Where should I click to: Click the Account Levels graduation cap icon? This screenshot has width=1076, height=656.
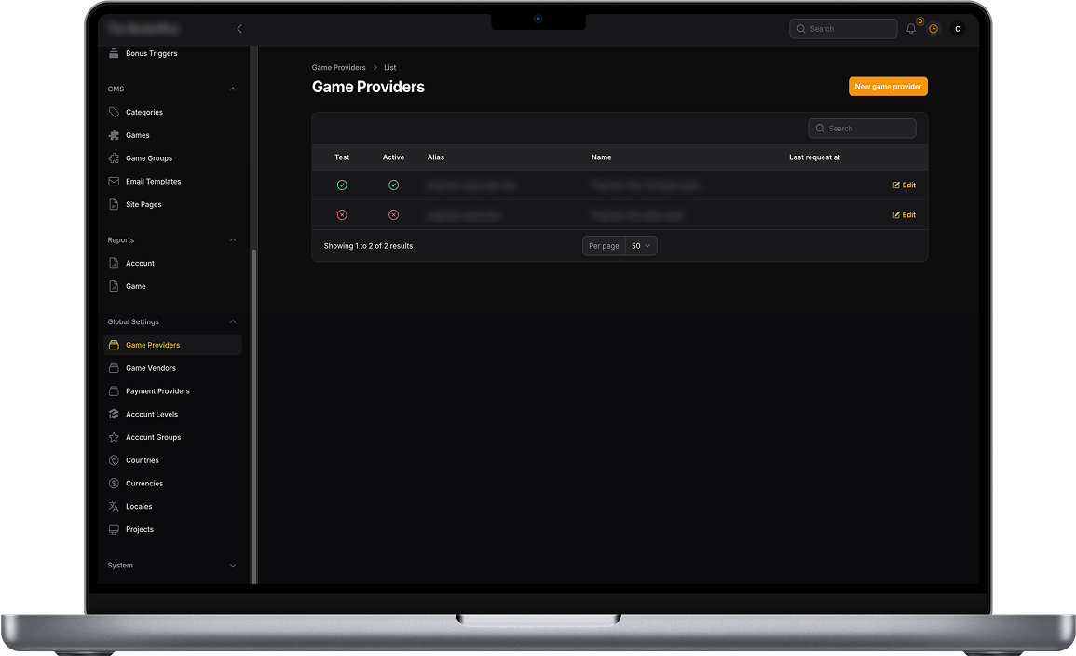[x=114, y=415]
